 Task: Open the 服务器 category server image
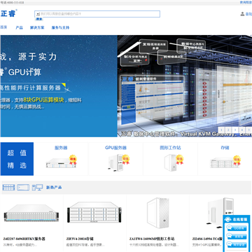[x=61, y=162]
